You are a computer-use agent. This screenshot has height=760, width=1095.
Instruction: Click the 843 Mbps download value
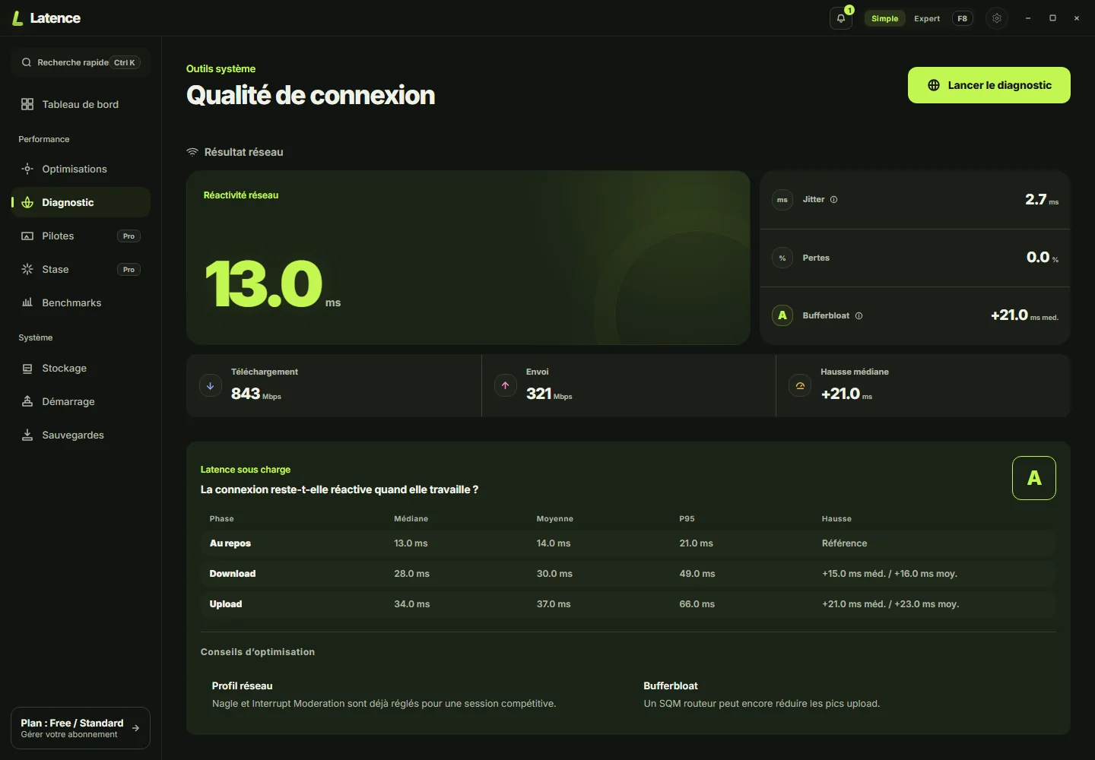tap(256, 394)
